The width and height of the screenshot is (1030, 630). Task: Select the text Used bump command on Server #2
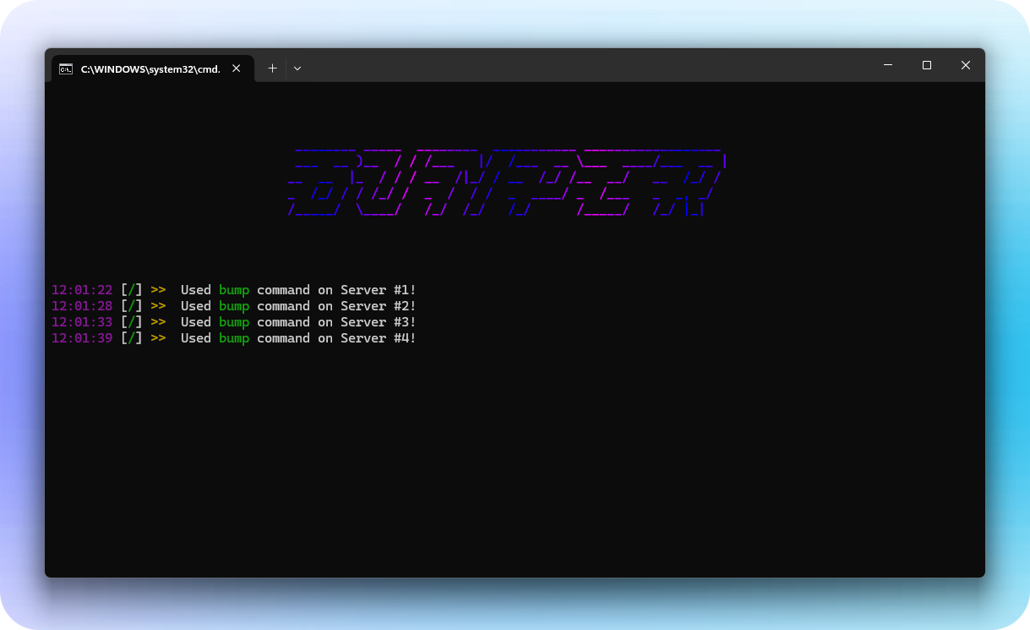point(297,305)
